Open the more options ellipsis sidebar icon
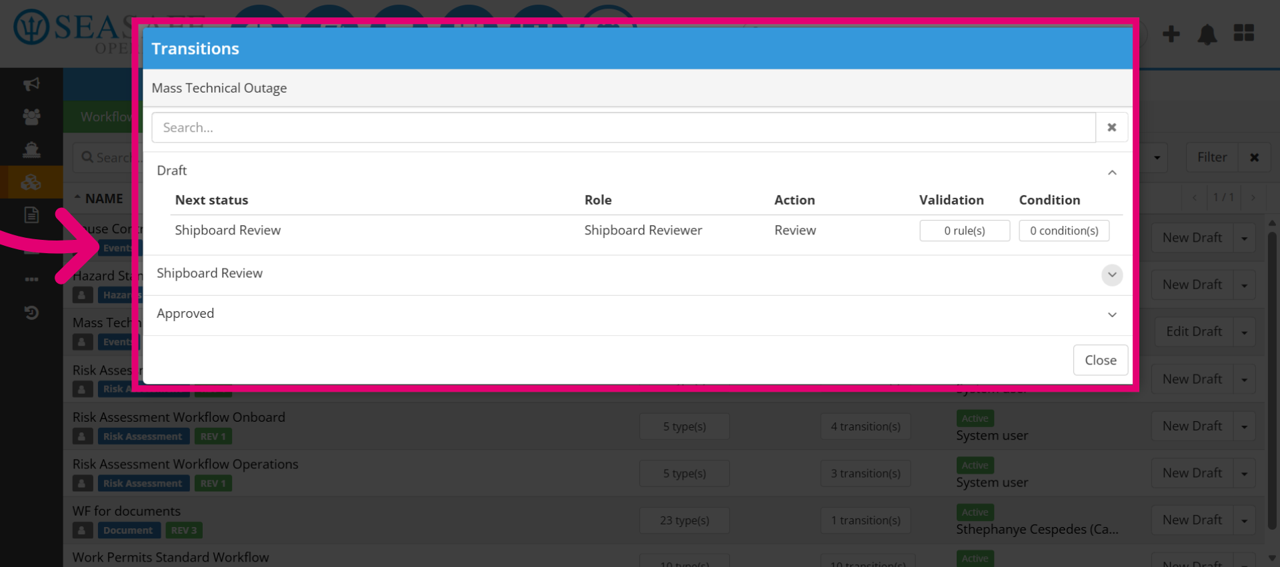Screen dimensions: 1280x567 click(31, 279)
